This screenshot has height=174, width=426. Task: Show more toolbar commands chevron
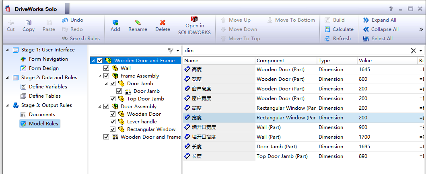[x=421, y=29]
